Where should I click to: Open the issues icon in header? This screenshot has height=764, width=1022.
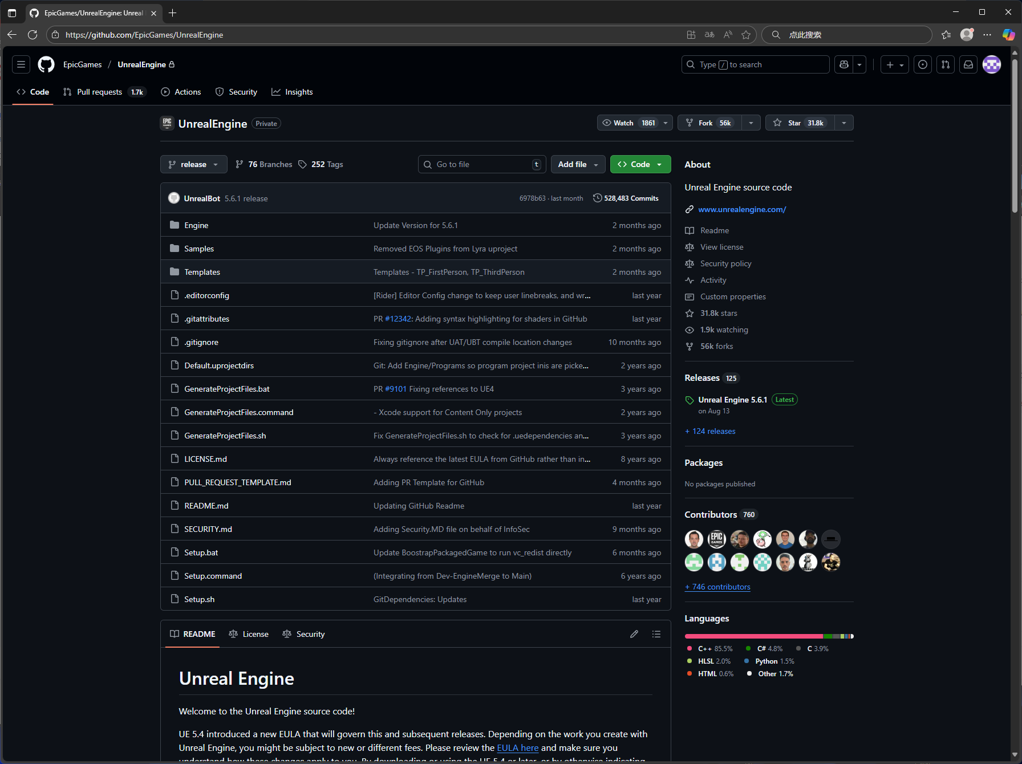tap(923, 64)
